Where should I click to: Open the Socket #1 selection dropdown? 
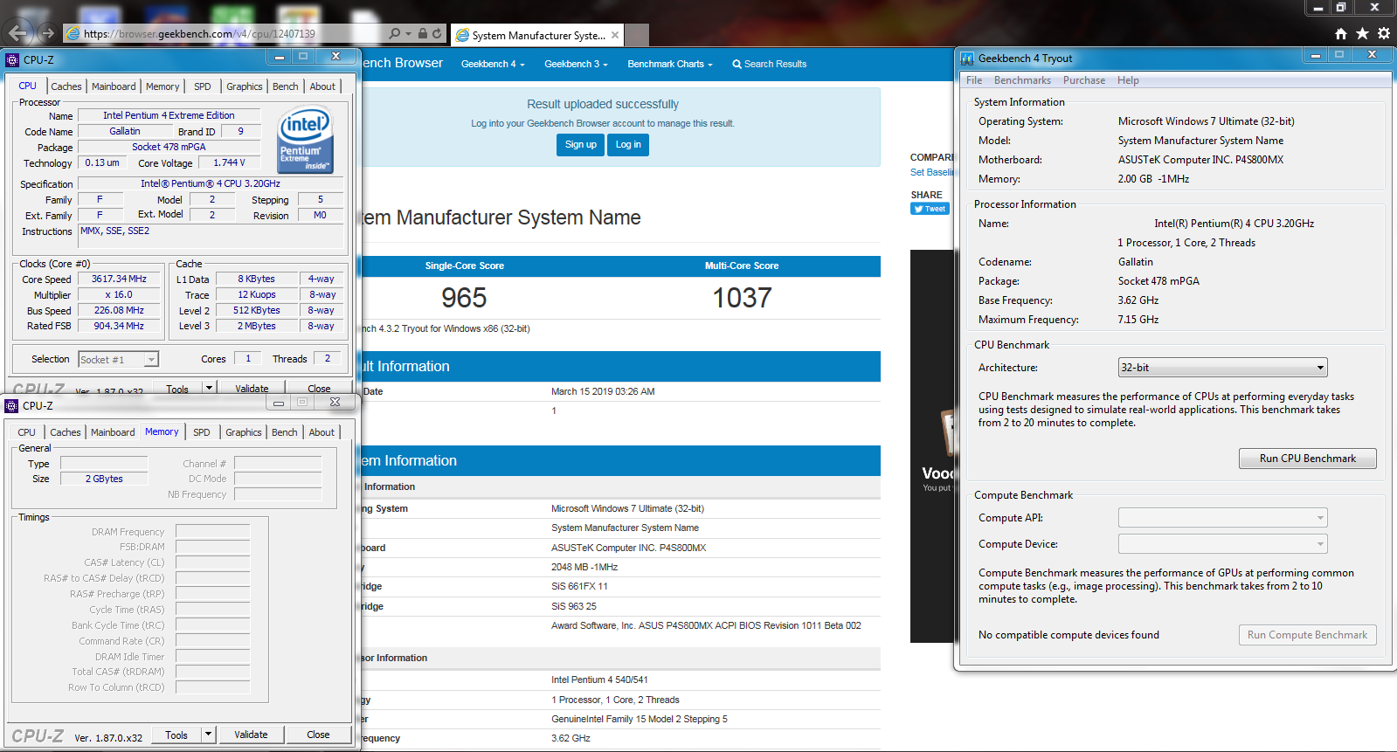click(118, 359)
